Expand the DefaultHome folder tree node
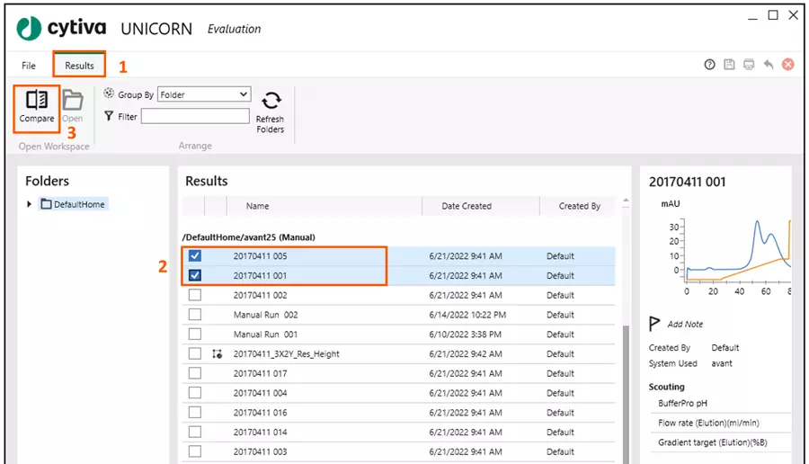The width and height of the screenshot is (809, 464). 31,205
